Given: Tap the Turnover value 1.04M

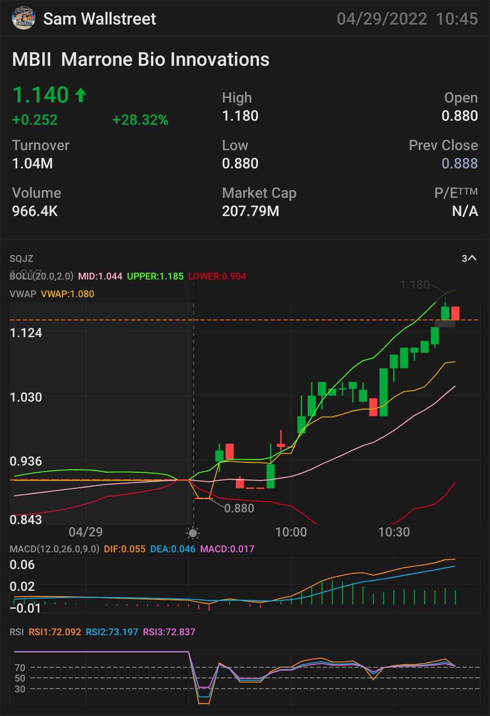Looking at the screenshot, I should click(x=33, y=163).
